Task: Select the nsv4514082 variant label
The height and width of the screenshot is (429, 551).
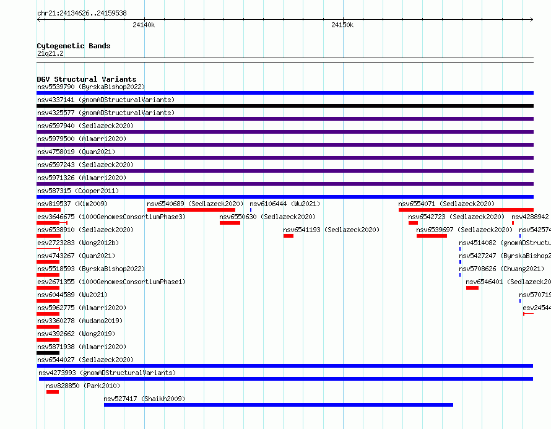Action: pos(505,243)
